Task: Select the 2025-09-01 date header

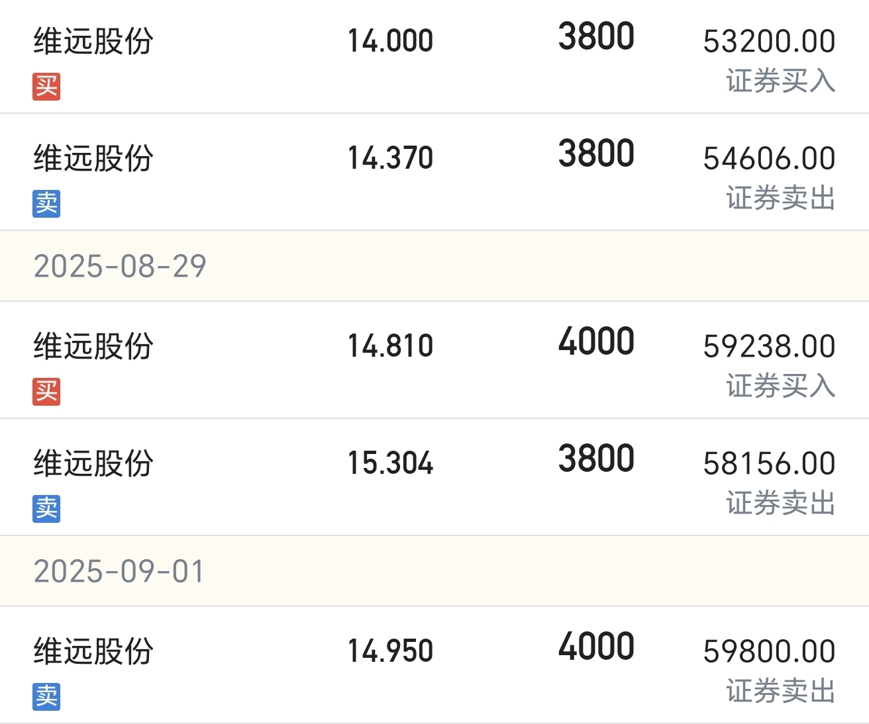Action: [434, 571]
